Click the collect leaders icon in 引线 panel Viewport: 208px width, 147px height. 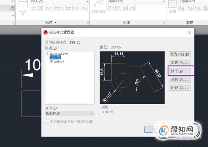132,8
